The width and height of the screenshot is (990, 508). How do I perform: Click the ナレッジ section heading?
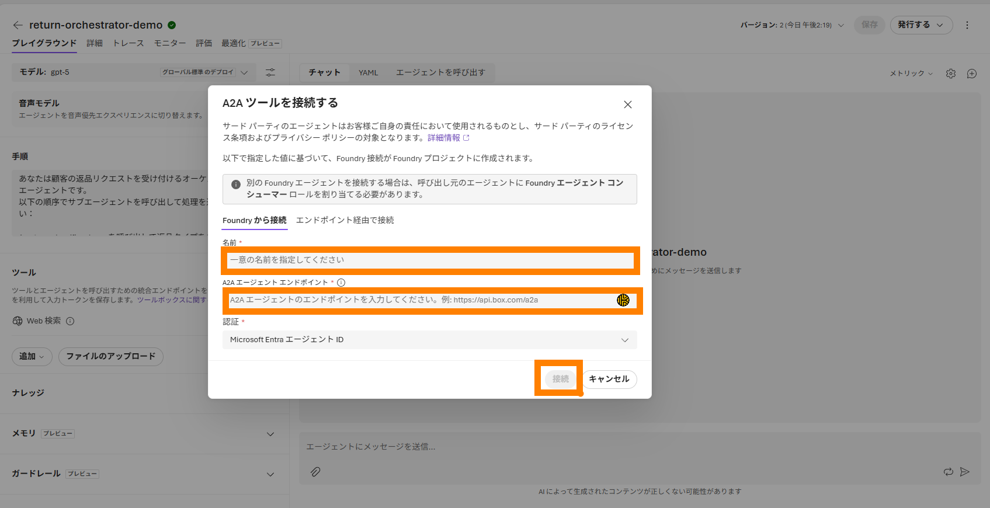coord(28,393)
